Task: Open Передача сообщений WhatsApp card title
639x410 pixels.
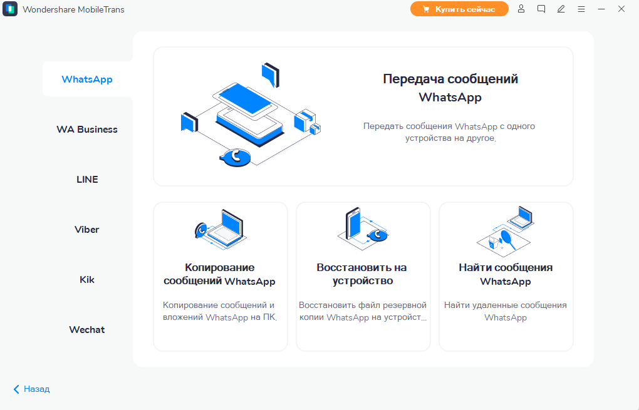Action: coord(450,88)
